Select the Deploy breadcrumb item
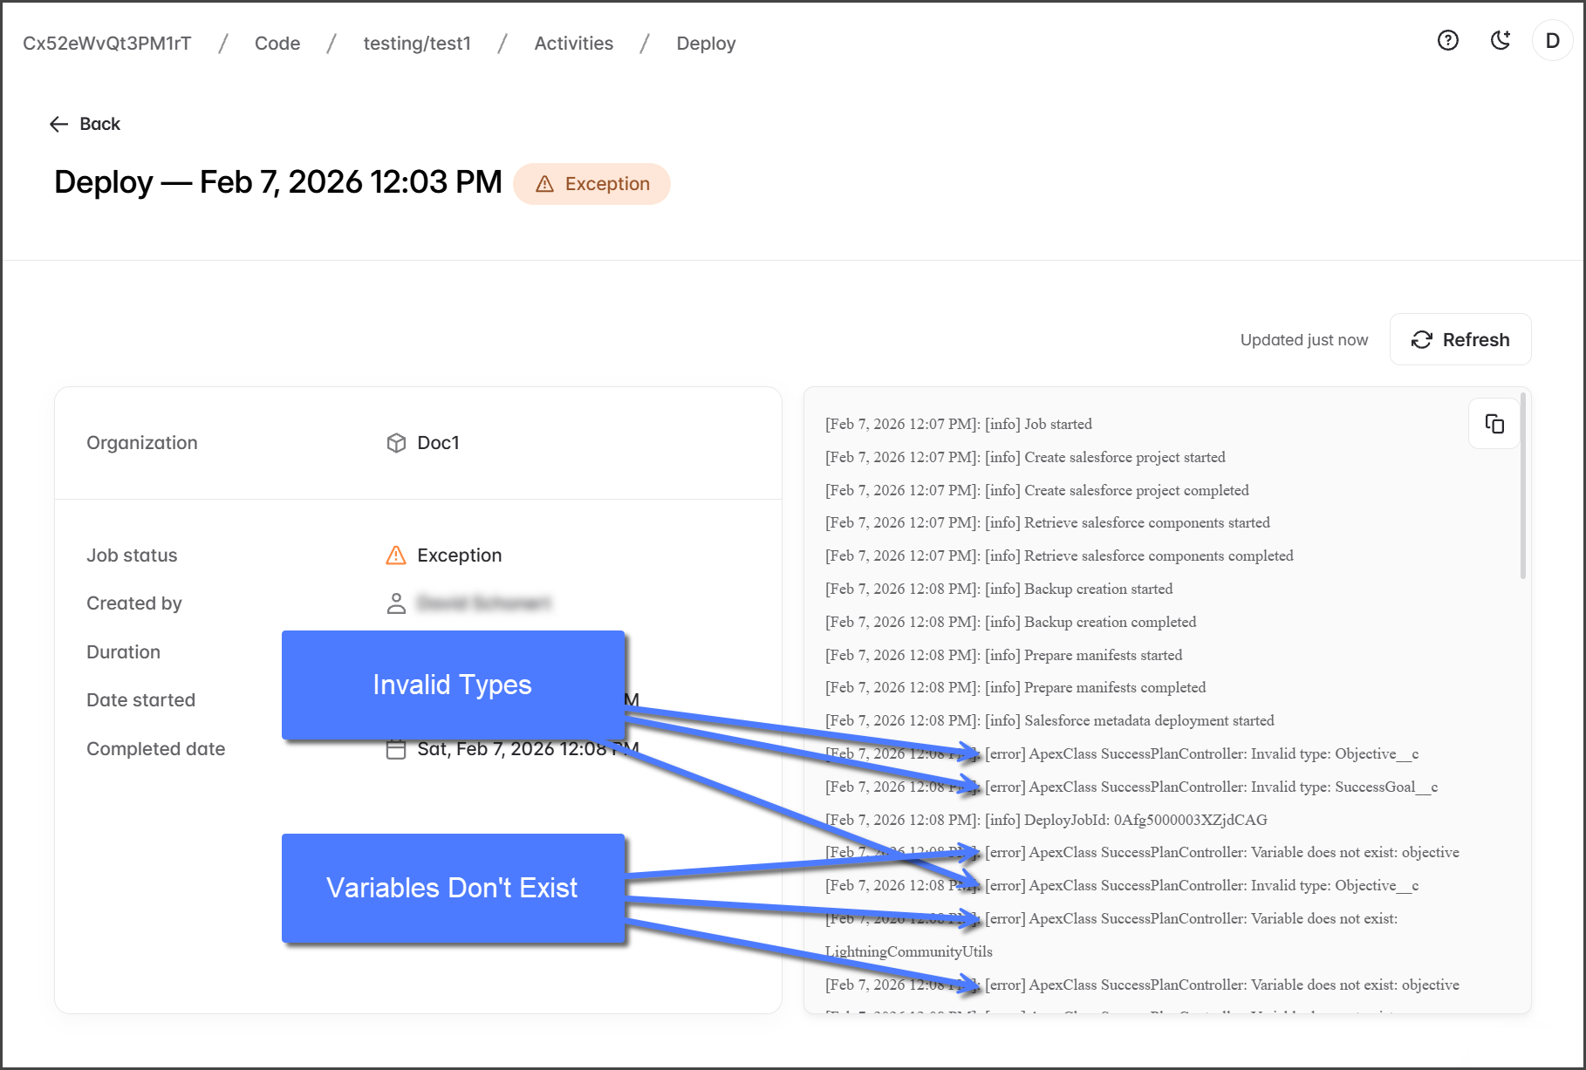 click(706, 44)
